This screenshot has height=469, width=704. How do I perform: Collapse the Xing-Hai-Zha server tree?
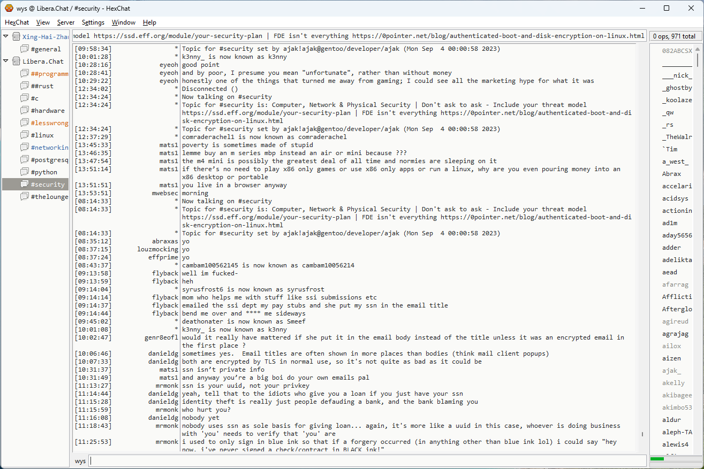coord(6,36)
